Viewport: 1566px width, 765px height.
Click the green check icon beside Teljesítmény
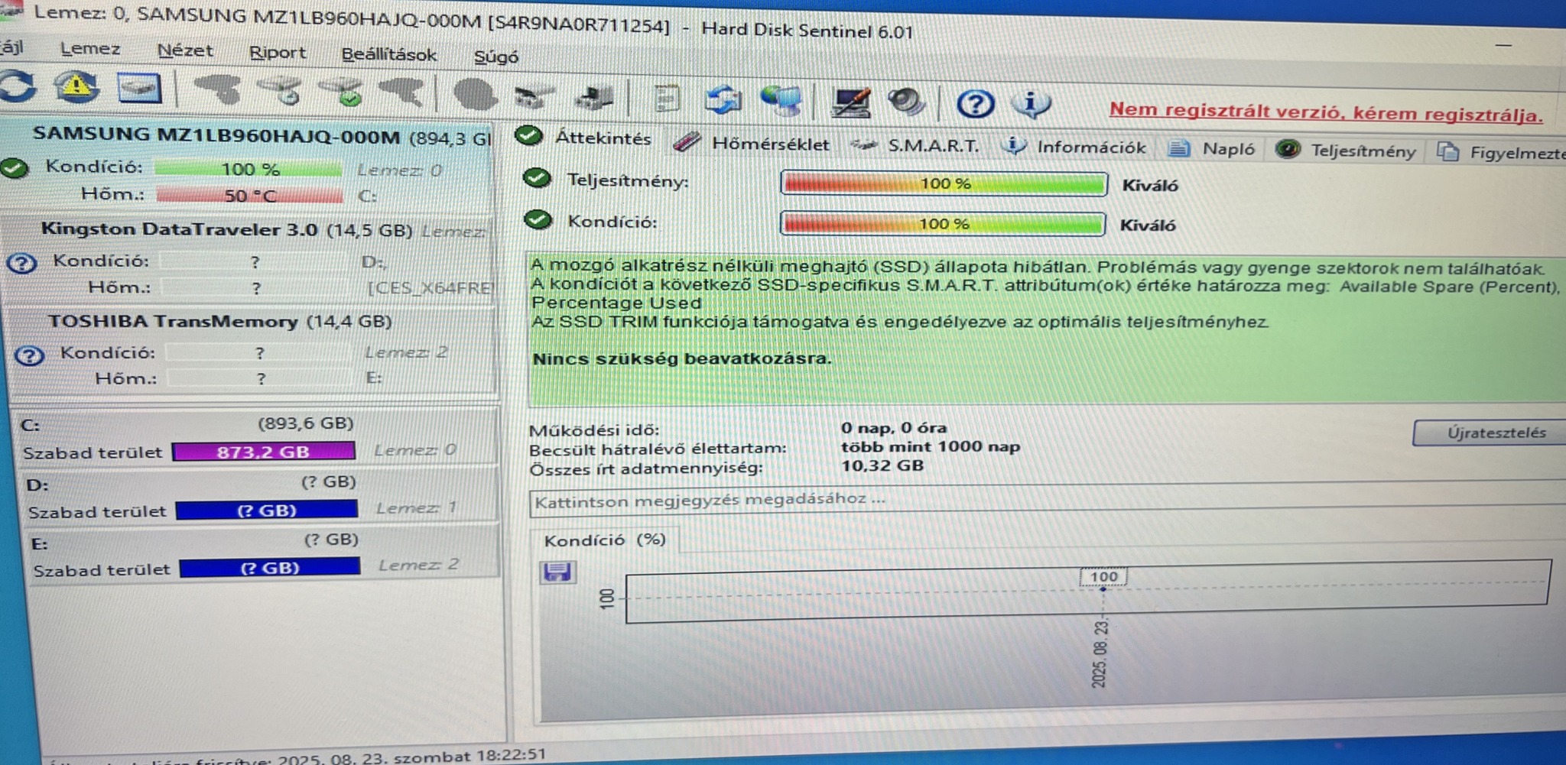click(538, 179)
